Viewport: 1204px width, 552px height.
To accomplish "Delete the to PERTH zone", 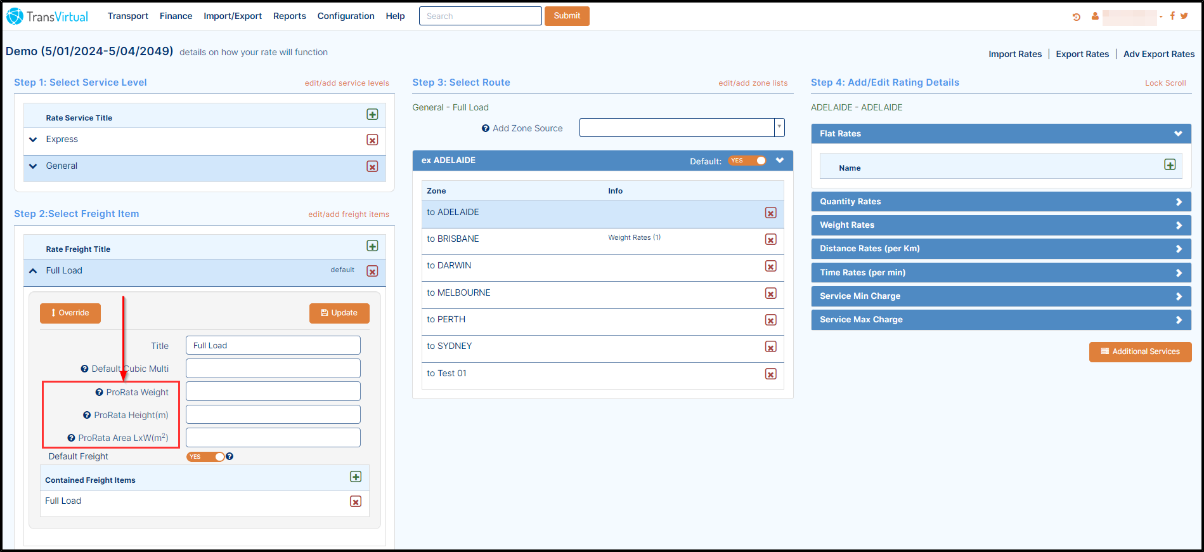I will click(x=770, y=320).
